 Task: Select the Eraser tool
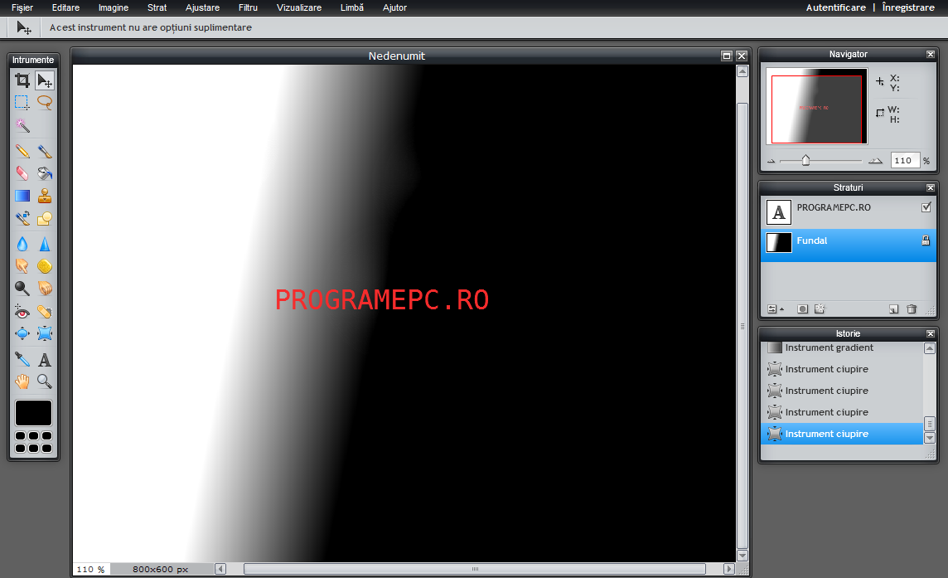tap(22, 173)
